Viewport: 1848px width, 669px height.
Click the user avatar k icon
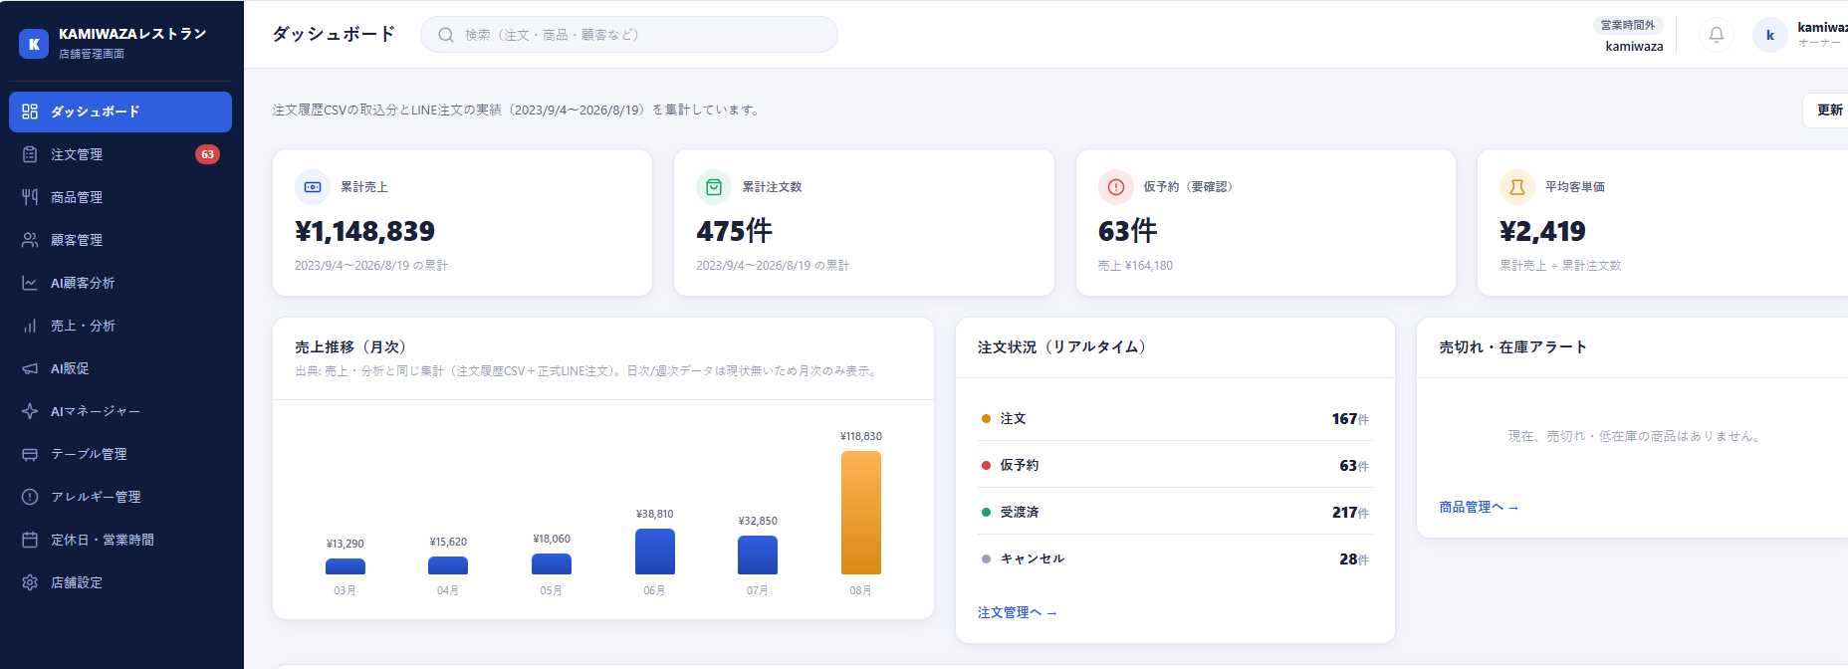click(1770, 35)
